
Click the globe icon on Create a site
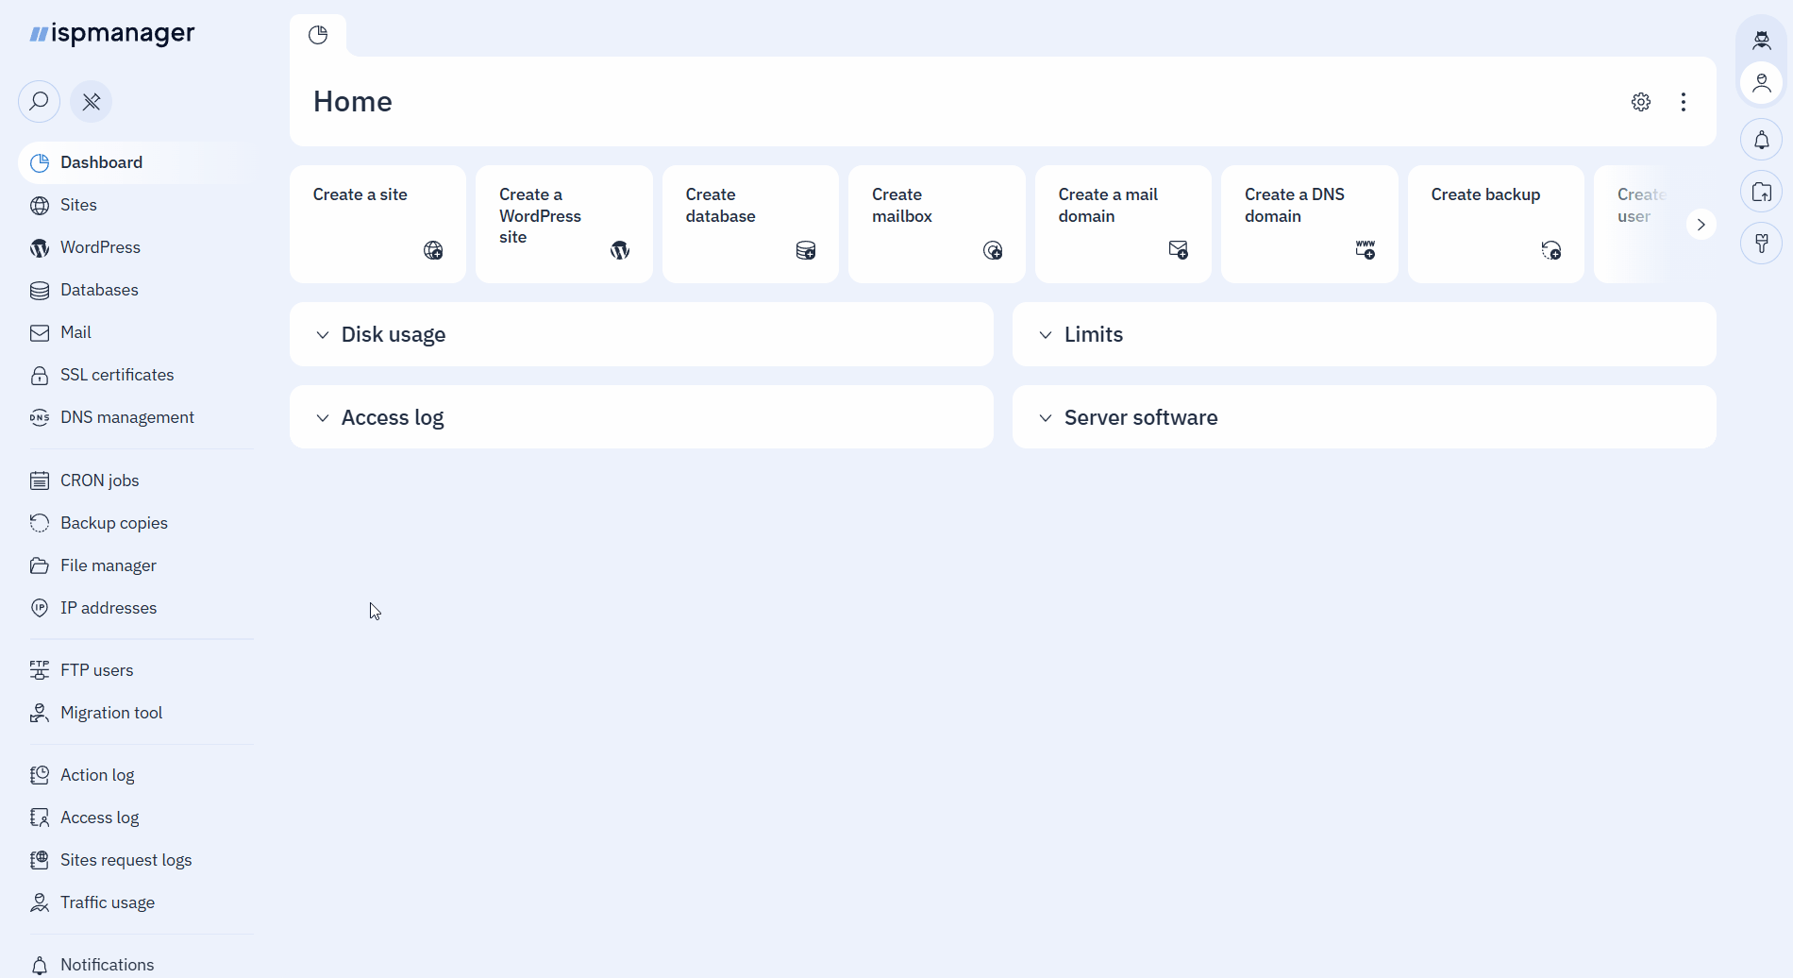pyautogui.click(x=433, y=250)
